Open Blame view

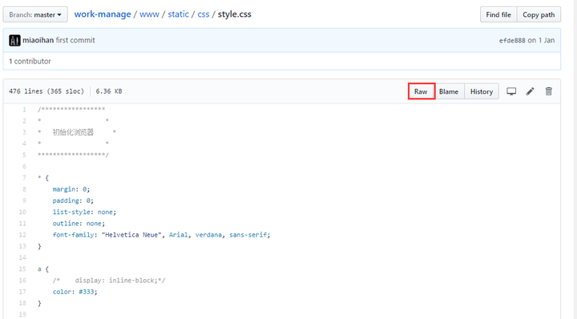pyautogui.click(x=449, y=91)
